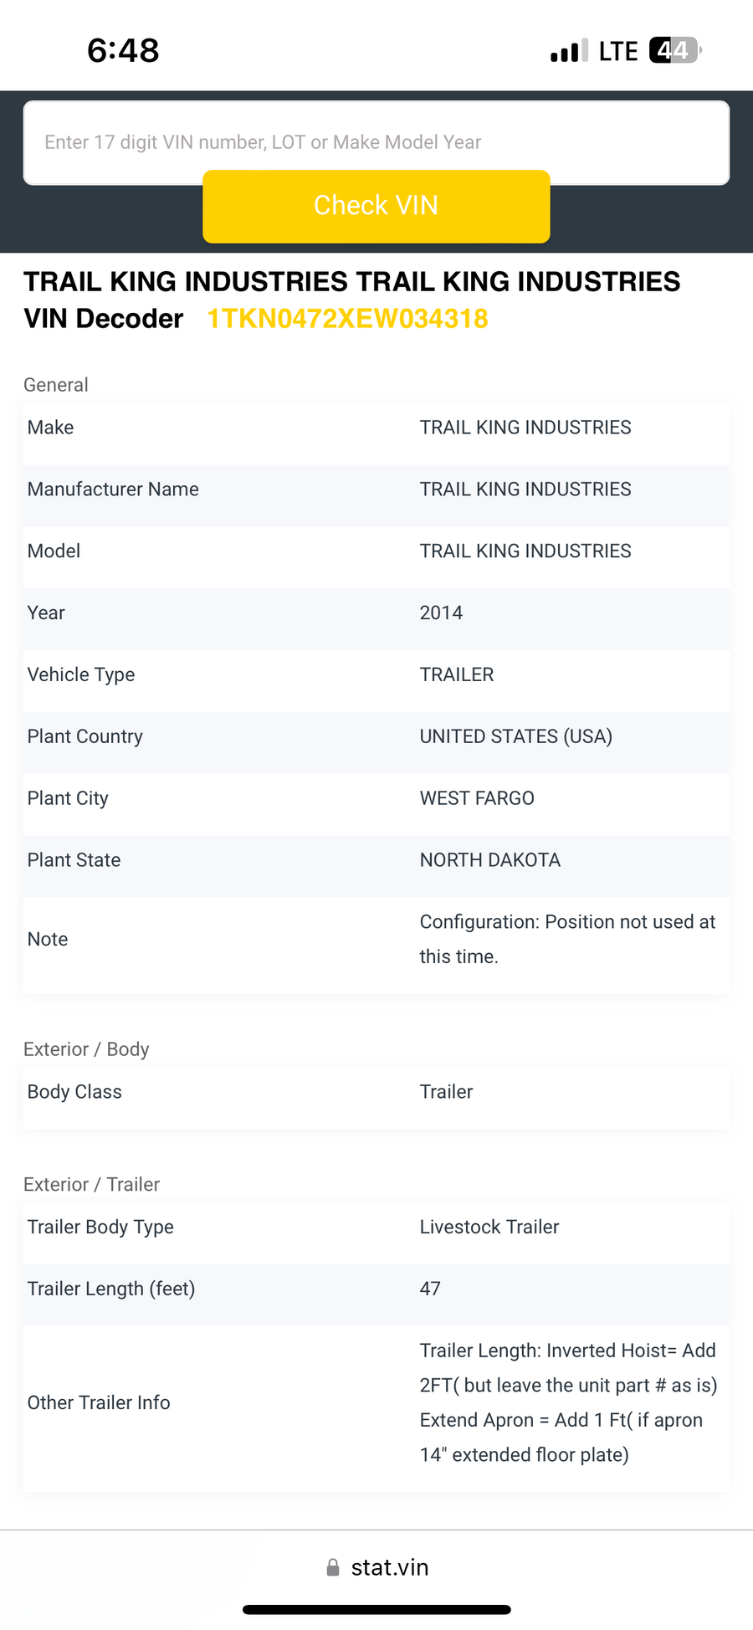
Task: Tap the Trailer Body Type Livestock Trailer row
Action: pos(376,1227)
